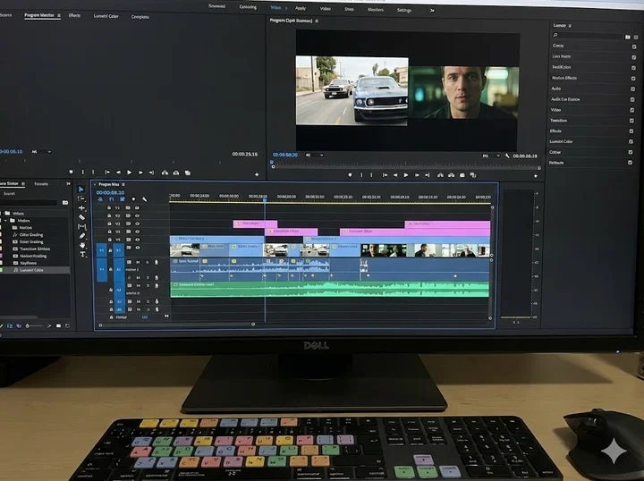This screenshot has height=481, width=644.
Task: Play the Program monitor preview
Action: pyautogui.click(x=406, y=175)
